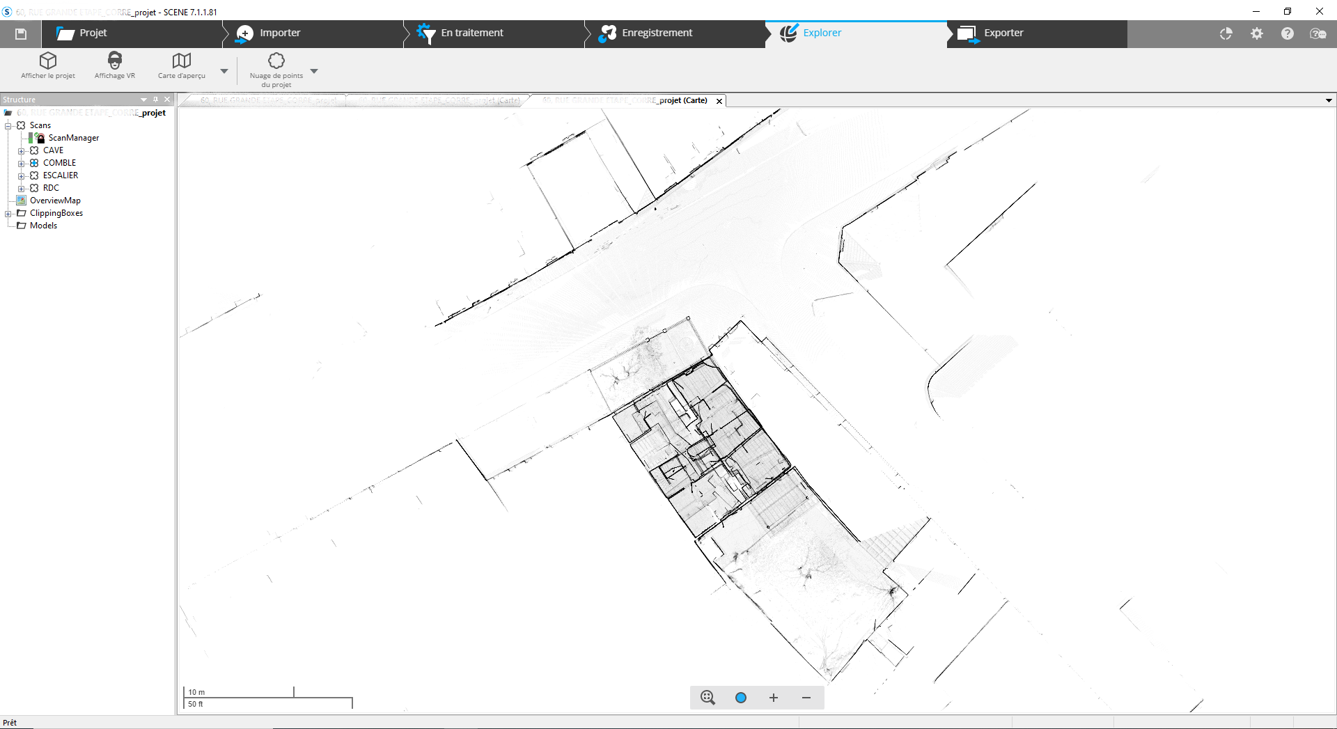
Task: Click the zoom-to-fit magnifier icon
Action: click(x=707, y=697)
